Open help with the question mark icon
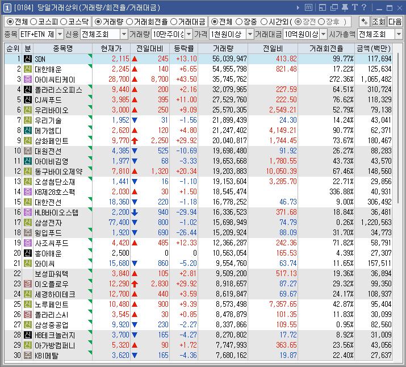Viewport: 406px width, 367px height. click(364, 7)
